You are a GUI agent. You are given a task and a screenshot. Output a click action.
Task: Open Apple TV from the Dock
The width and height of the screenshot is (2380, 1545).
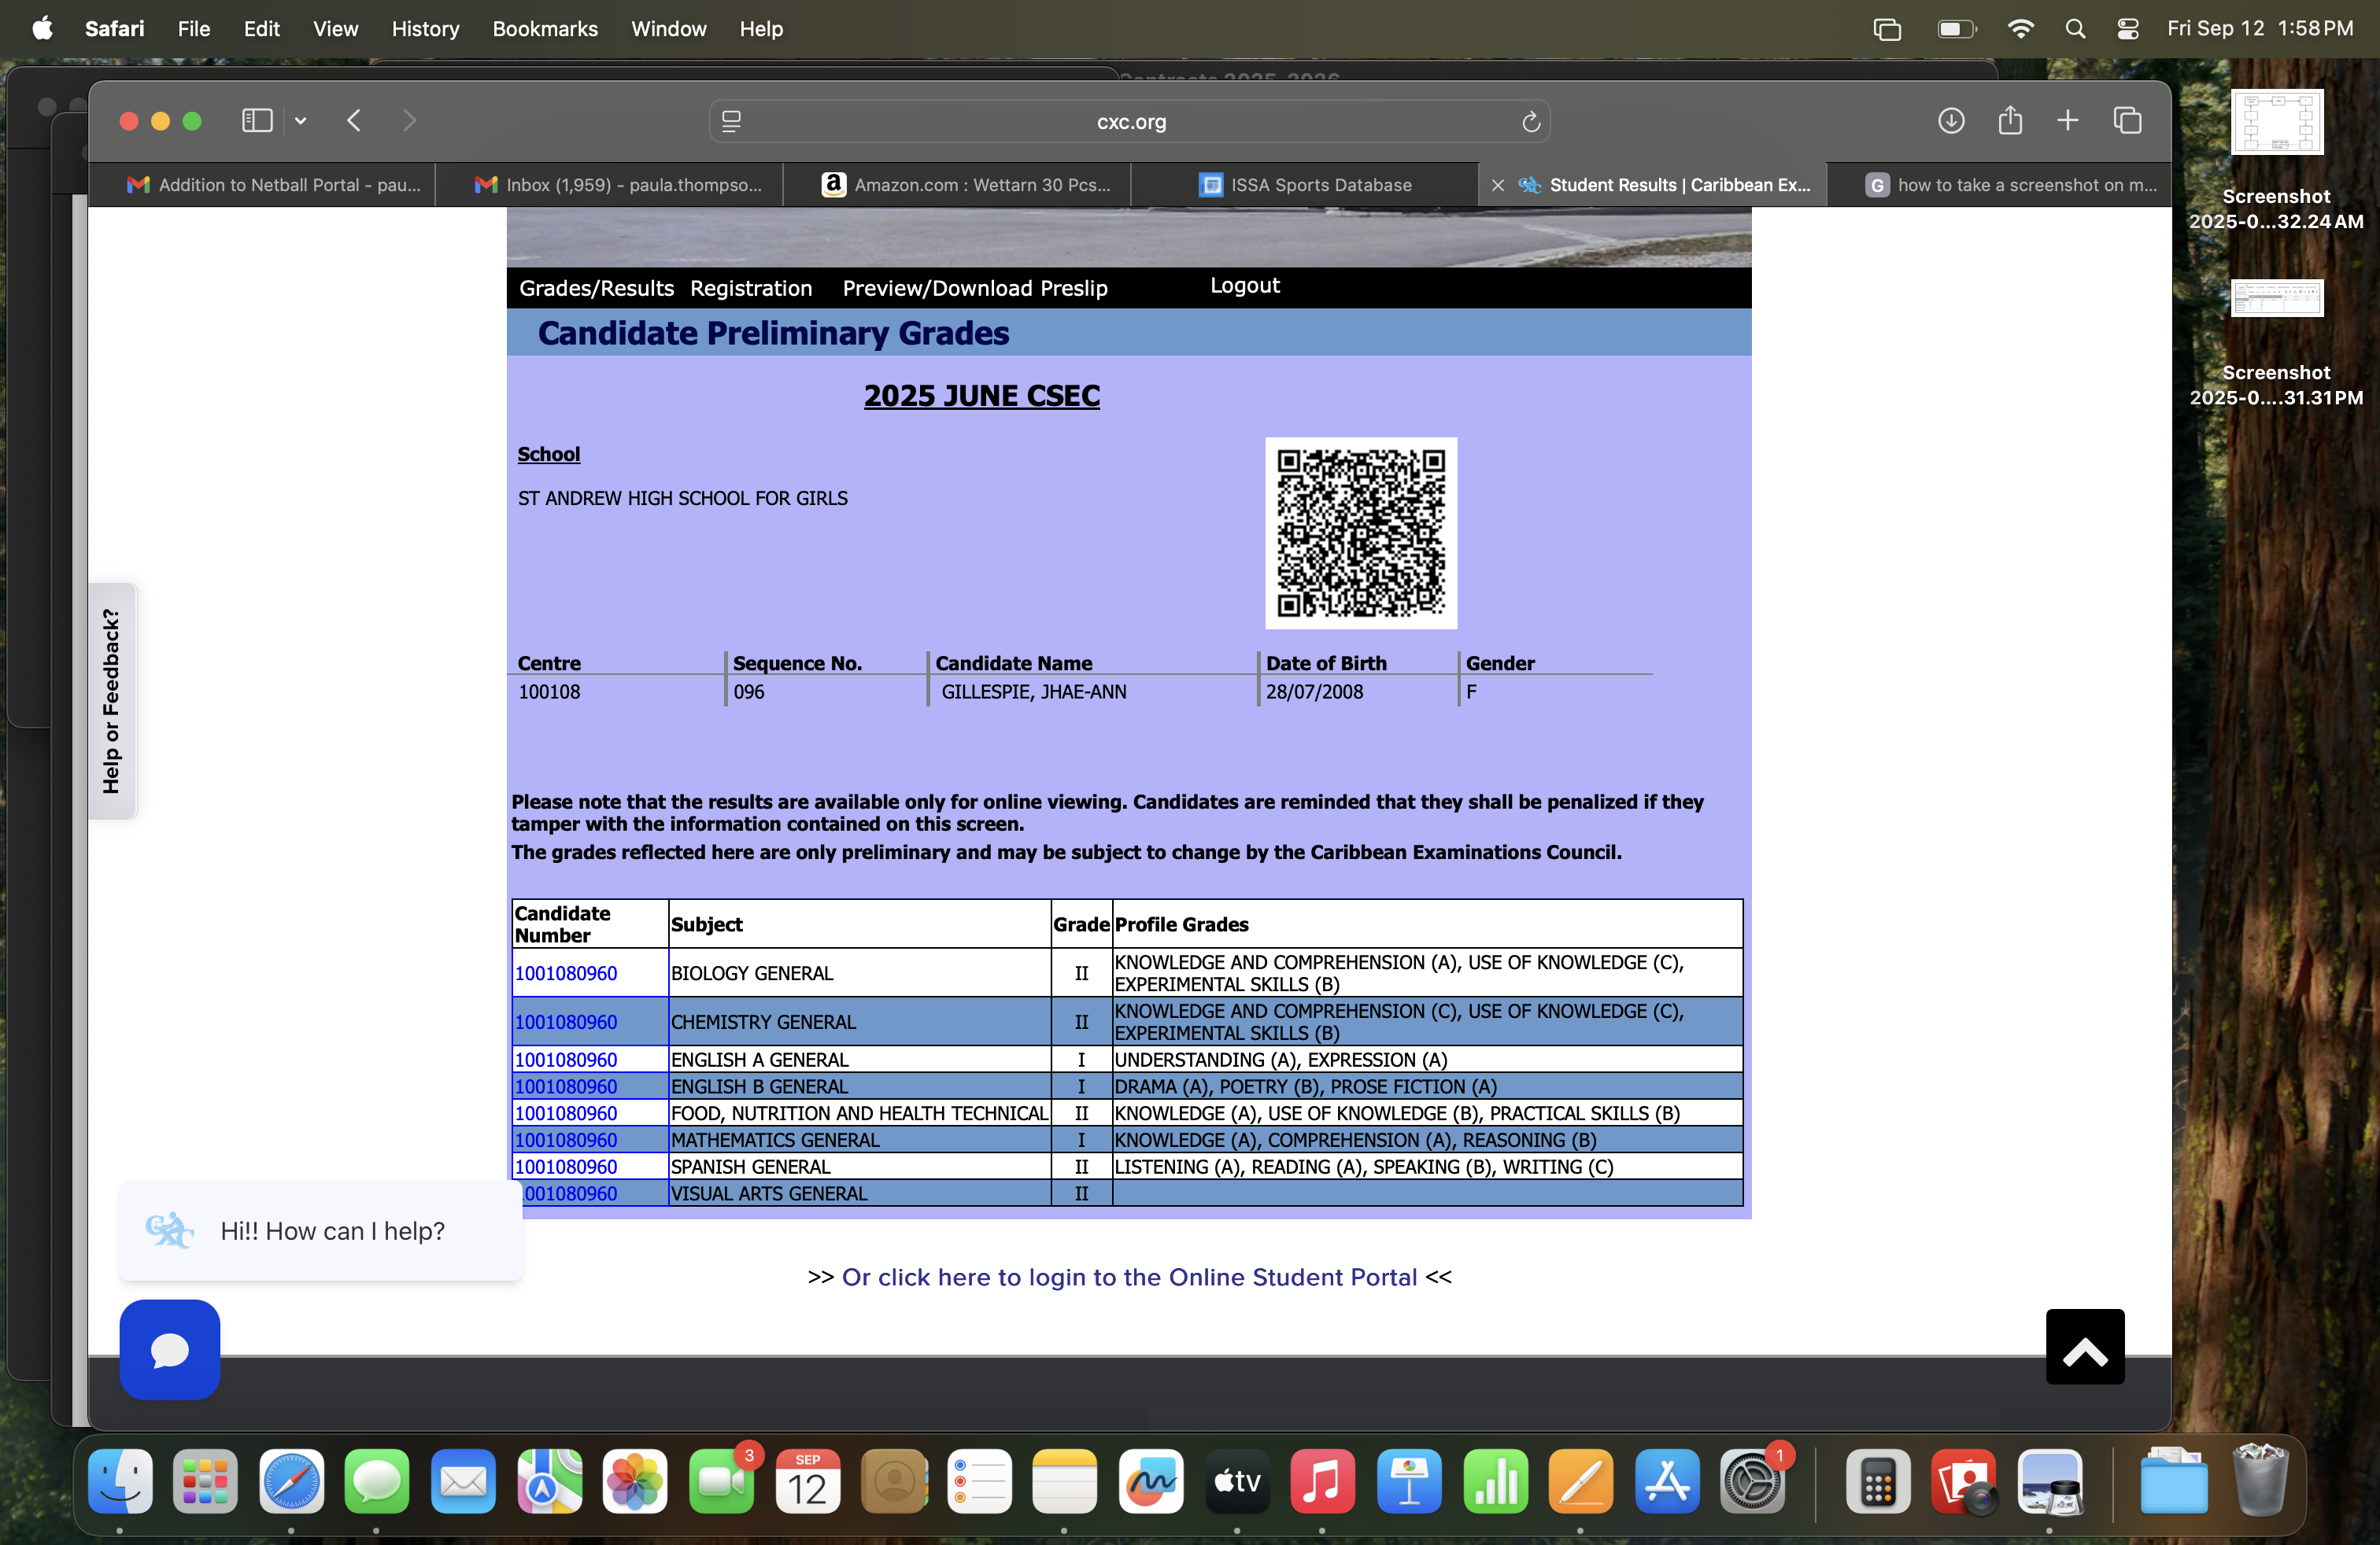point(1237,1481)
